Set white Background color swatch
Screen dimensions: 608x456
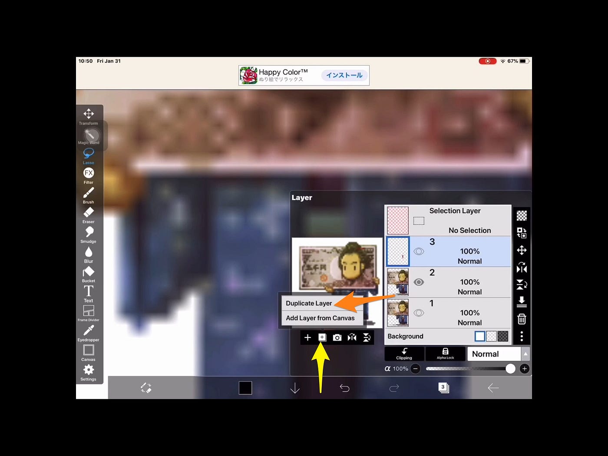(x=480, y=336)
